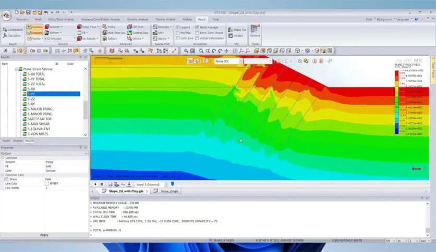
Task: Enable the Min/Max checkbox
Action: (177, 33)
